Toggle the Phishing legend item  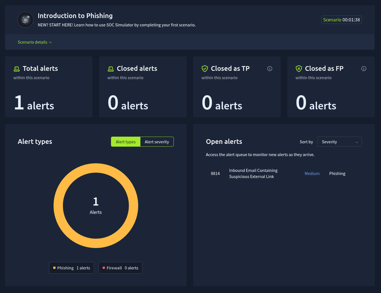click(x=72, y=268)
